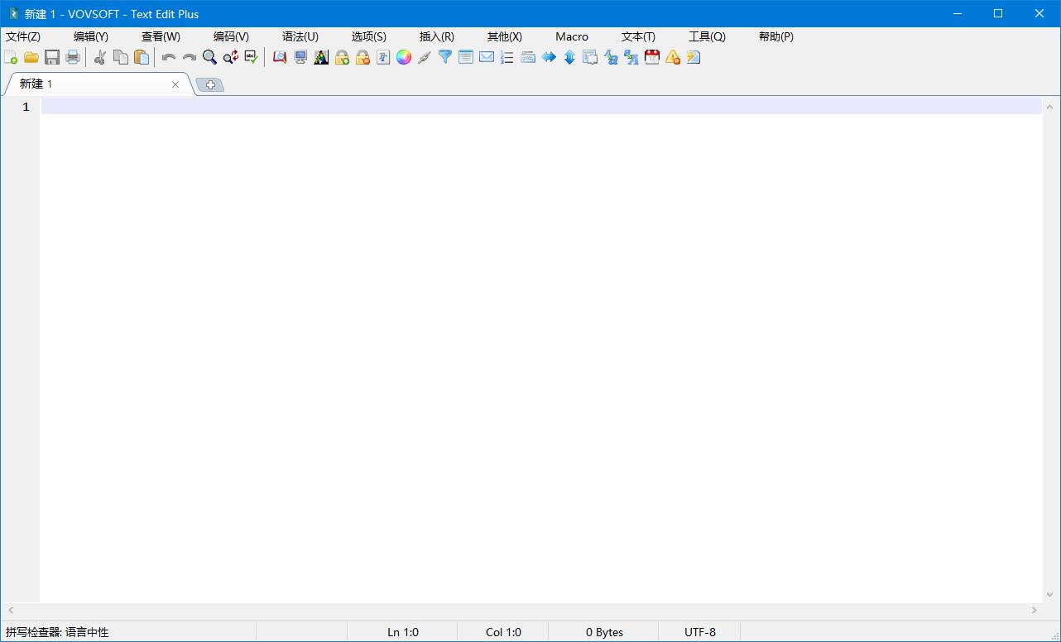The width and height of the screenshot is (1061, 642).
Task: Run spell check abc icon
Action: [x=252, y=57]
